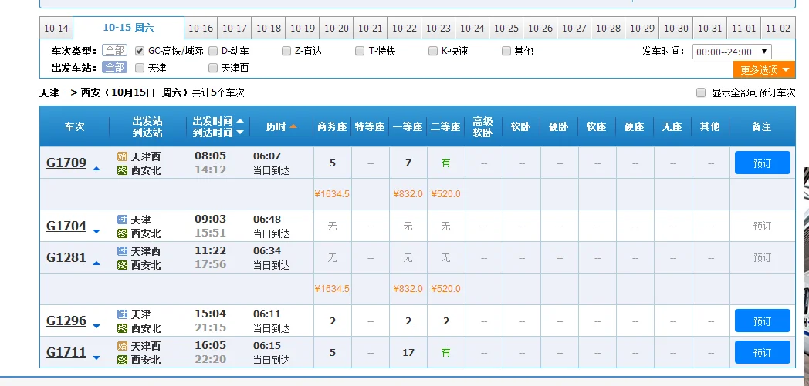Image resolution: width=809 pixels, height=386 pixels.
Task: Open train G1281 details link
Action: coord(66,257)
